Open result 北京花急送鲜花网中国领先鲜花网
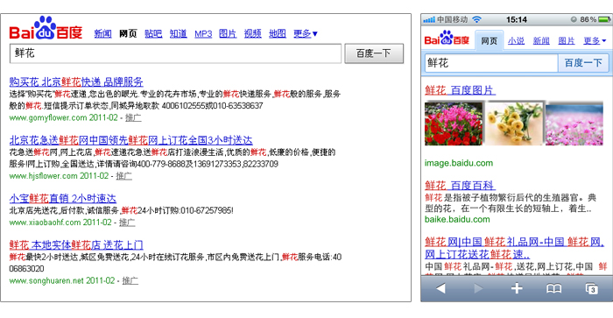613x318 pixels. (131, 140)
